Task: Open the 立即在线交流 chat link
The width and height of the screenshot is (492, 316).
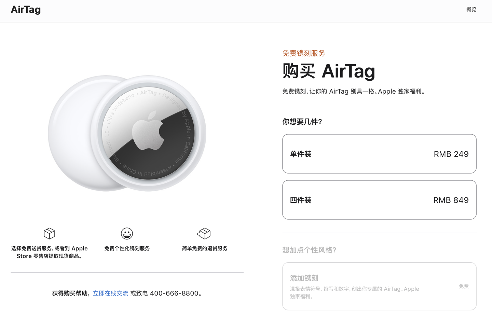Action: 110,293
